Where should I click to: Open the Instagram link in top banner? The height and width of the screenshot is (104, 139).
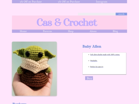102,2
